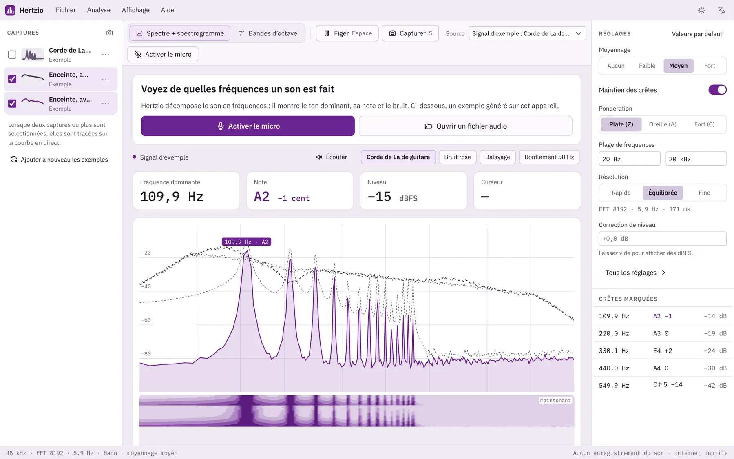Screen dimensions: 734x459
Task: Click muted mic icon in toolbar Activer le micro
Action: pyautogui.click(x=138, y=54)
